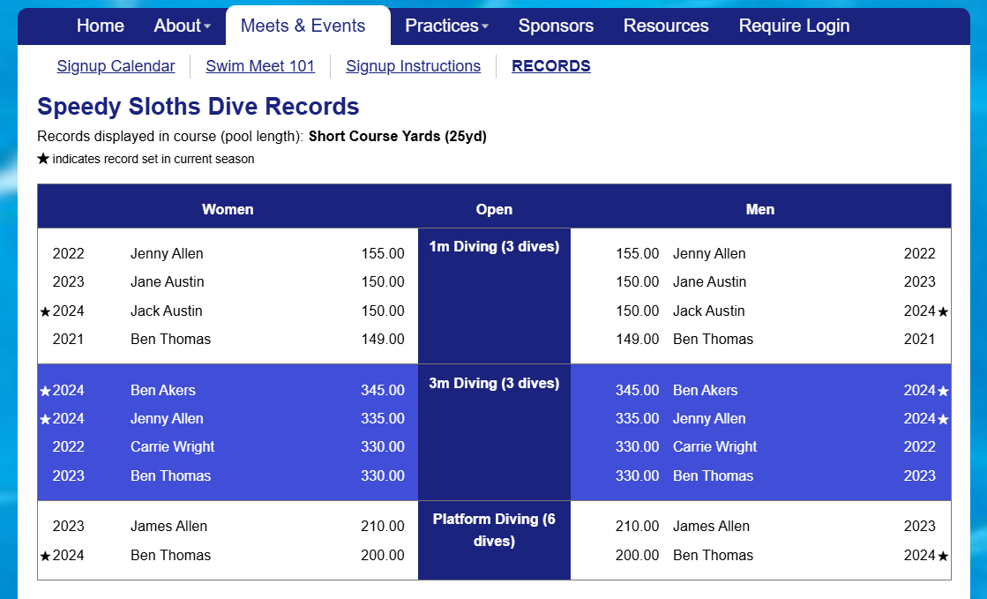Expand the Practices dropdown
The height and width of the screenshot is (599, 987).
tap(446, 26)
